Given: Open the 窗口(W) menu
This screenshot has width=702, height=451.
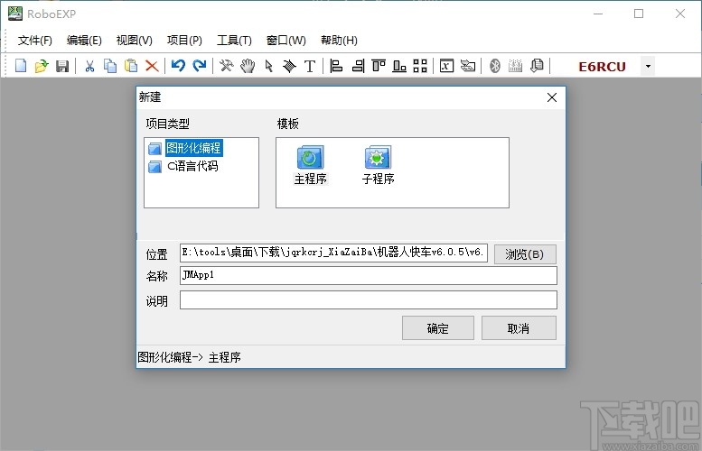Looking at the screenshot, I should click(286, 41).
